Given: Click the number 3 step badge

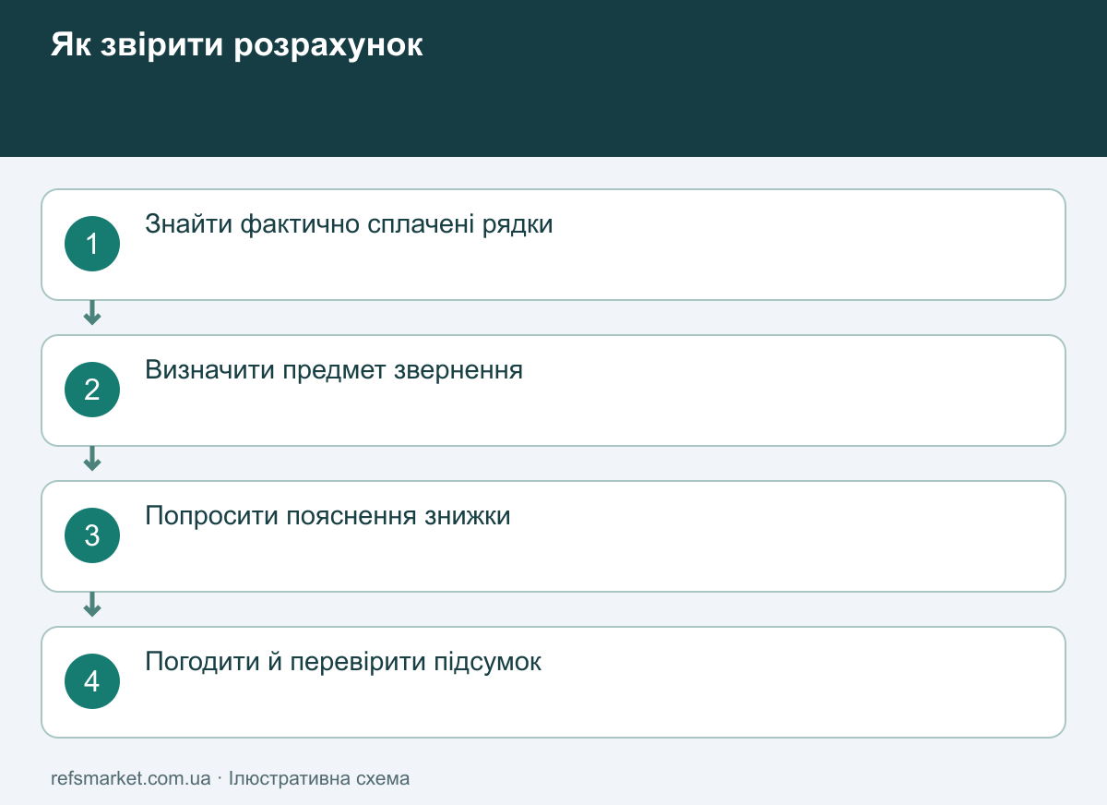Looking at the screenshot, I should (92, 535).
